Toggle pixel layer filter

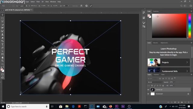(x=160, y=79)
